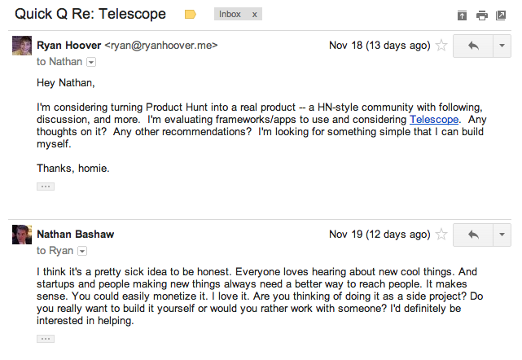Open more options beside Nathan's reply button
This screenshot has width=522, height=360.
pos(502,235)
